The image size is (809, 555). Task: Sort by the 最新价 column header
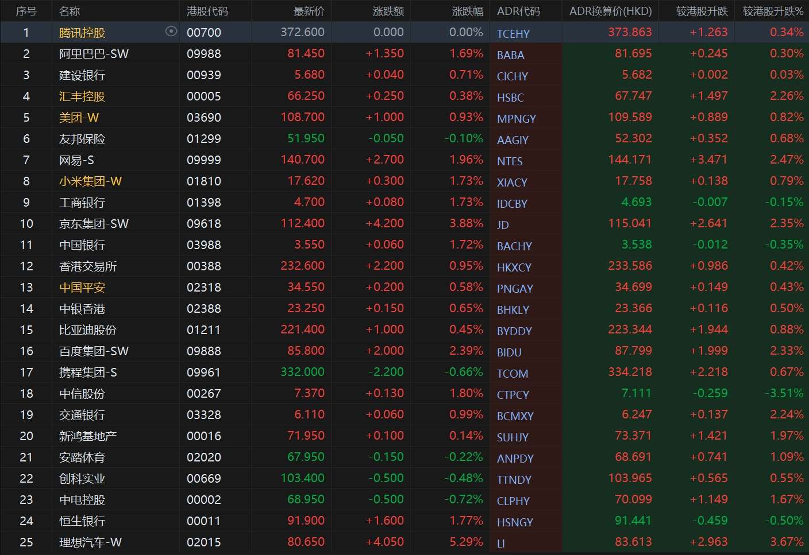pyautogui.click(x=309, y=11)
